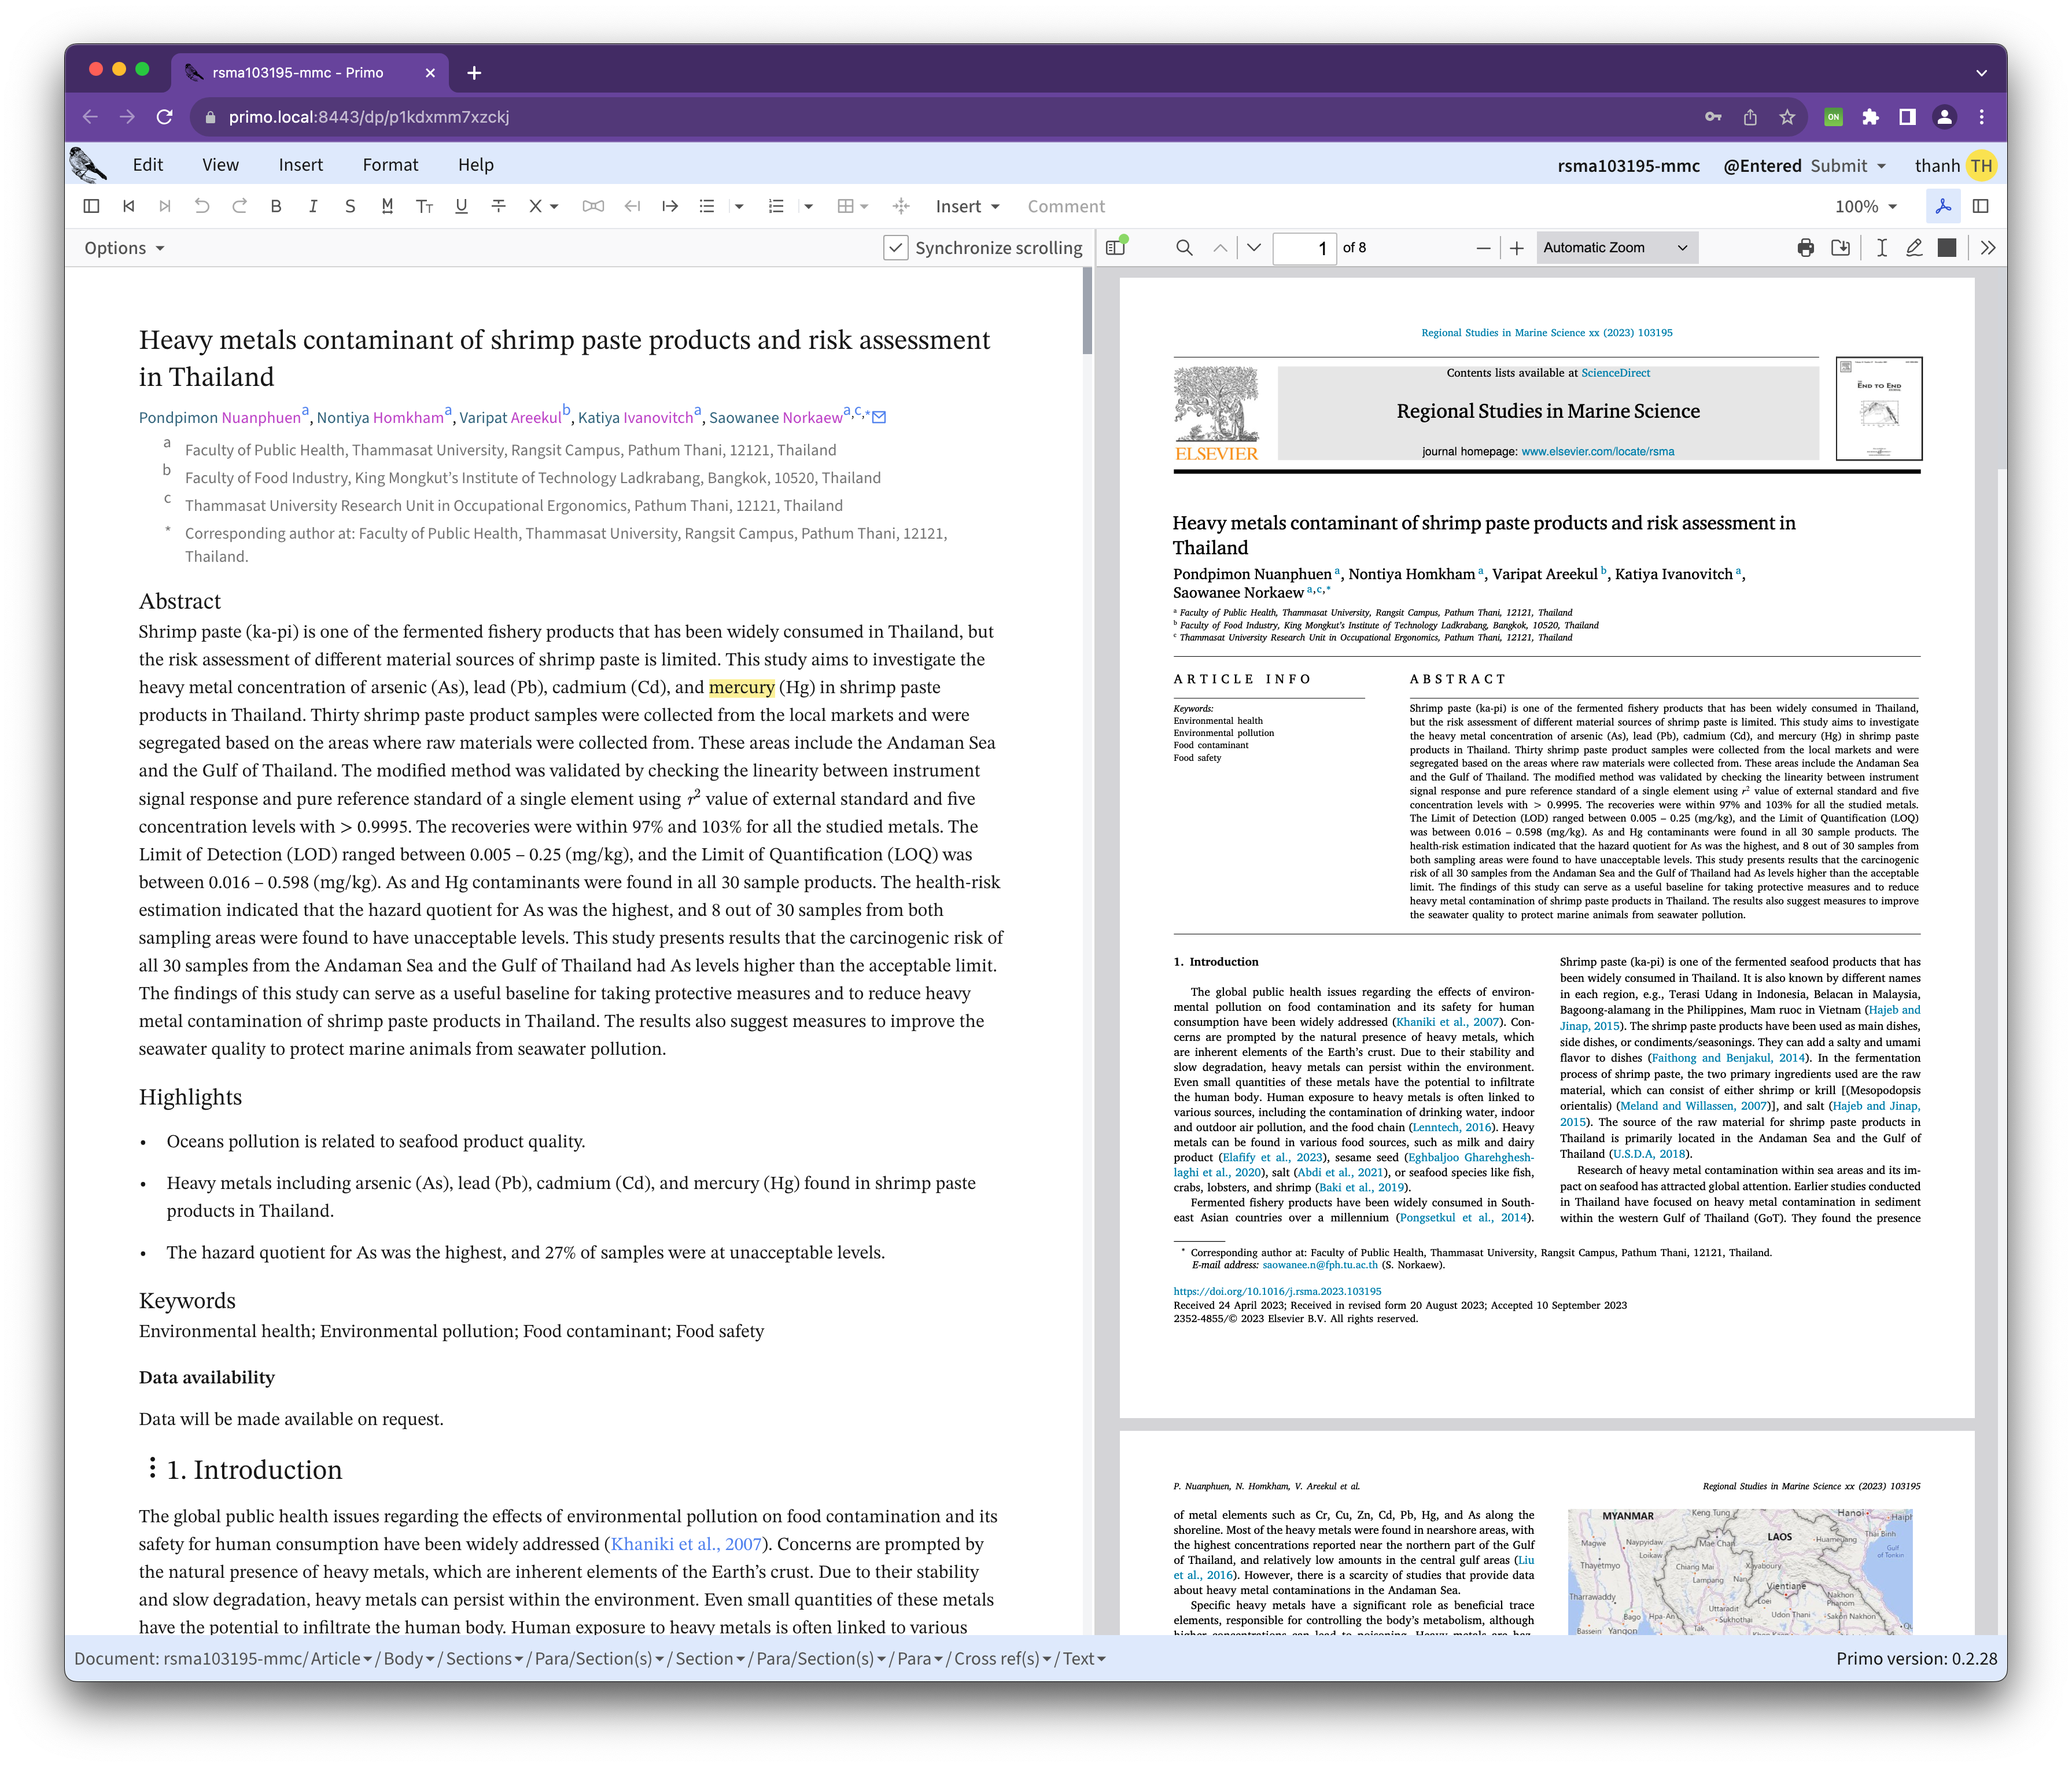Expand the Options dropdown
The image size is (2072, 1767).
[124, 248]
